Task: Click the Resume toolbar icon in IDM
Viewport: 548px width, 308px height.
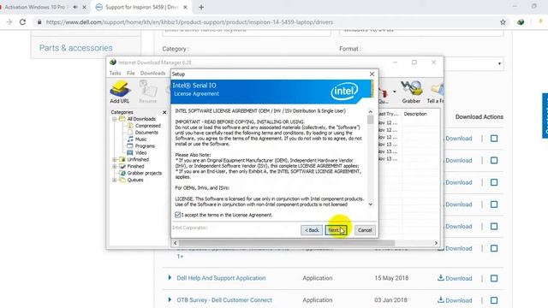Action: 148,92
